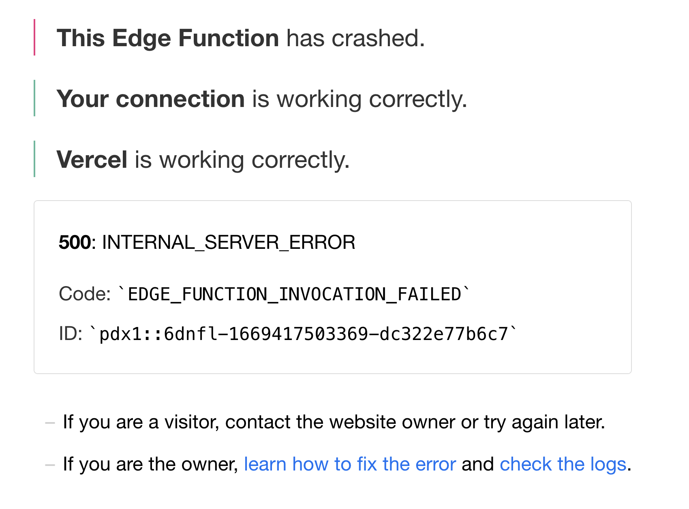Select the EDGE_FUNCTION_INVOCATION_FAILED code text
Image resolution: width=689 pixels, height=509 pixels.
click(294, 294)
